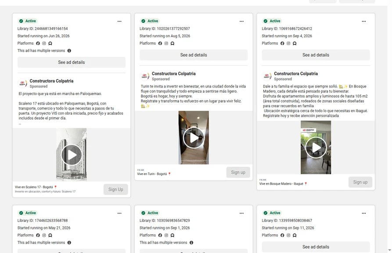Click Audience Network icon in Sep 1 ad
392x253 pixels.
(173, 235)
